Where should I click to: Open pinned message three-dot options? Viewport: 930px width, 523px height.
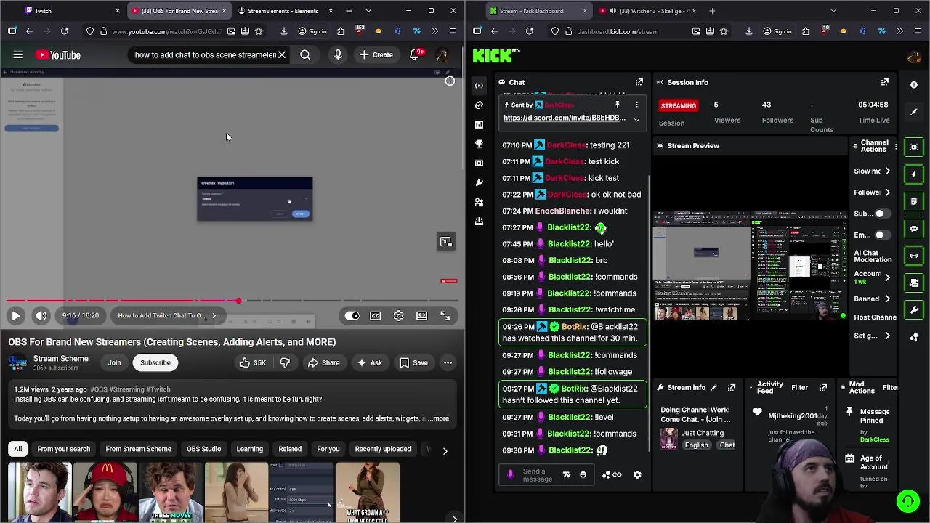[x=637, y=105]
